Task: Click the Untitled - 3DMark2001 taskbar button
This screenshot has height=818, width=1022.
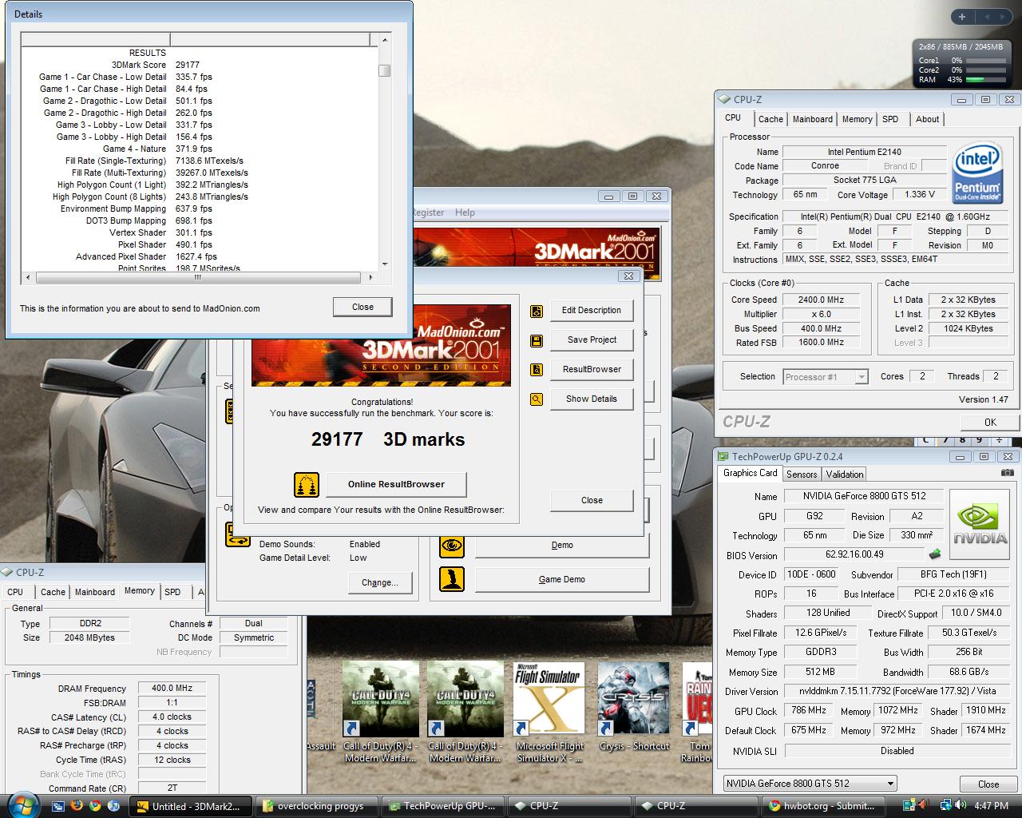Action: tap(190, 806)
